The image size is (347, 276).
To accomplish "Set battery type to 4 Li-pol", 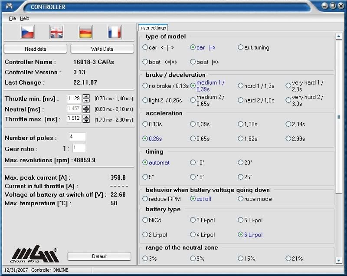I will pos(193,235).
